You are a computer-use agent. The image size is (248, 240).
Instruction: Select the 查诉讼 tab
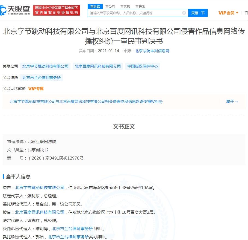95,6
